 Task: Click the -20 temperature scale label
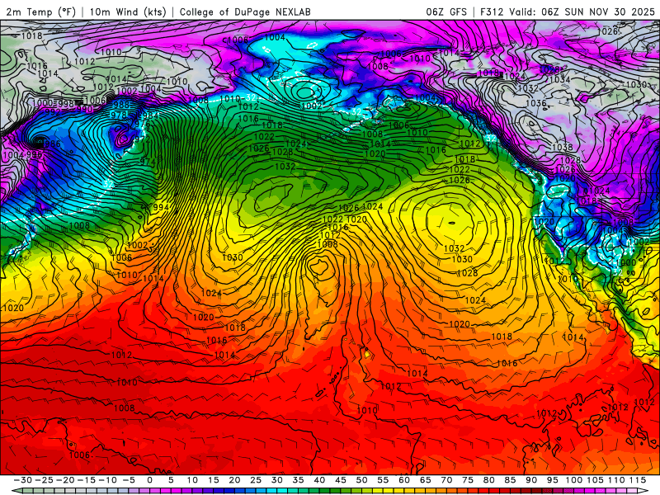(65, 480)
